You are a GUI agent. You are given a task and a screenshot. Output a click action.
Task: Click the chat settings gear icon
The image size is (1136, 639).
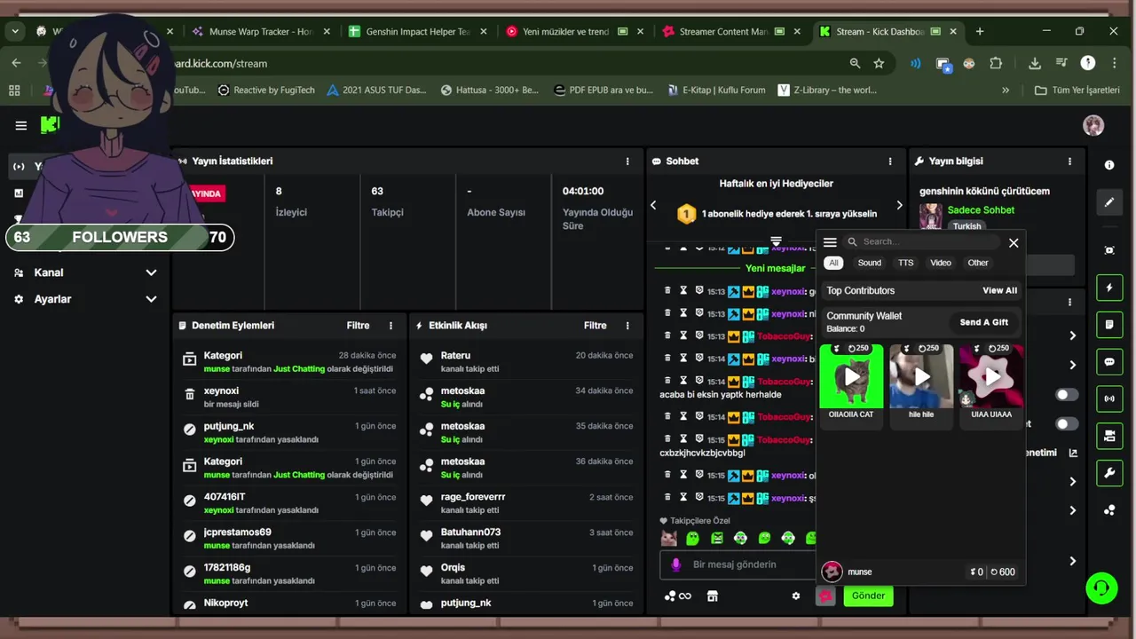click(796, 596)
